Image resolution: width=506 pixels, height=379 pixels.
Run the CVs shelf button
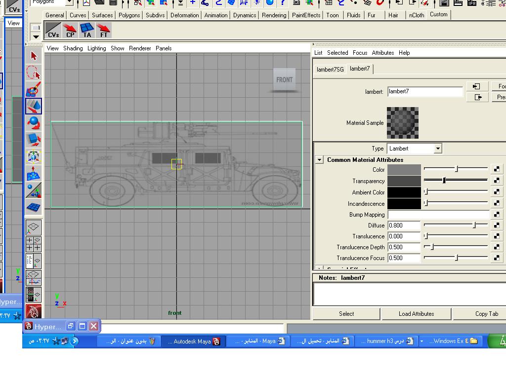point(53,30)
